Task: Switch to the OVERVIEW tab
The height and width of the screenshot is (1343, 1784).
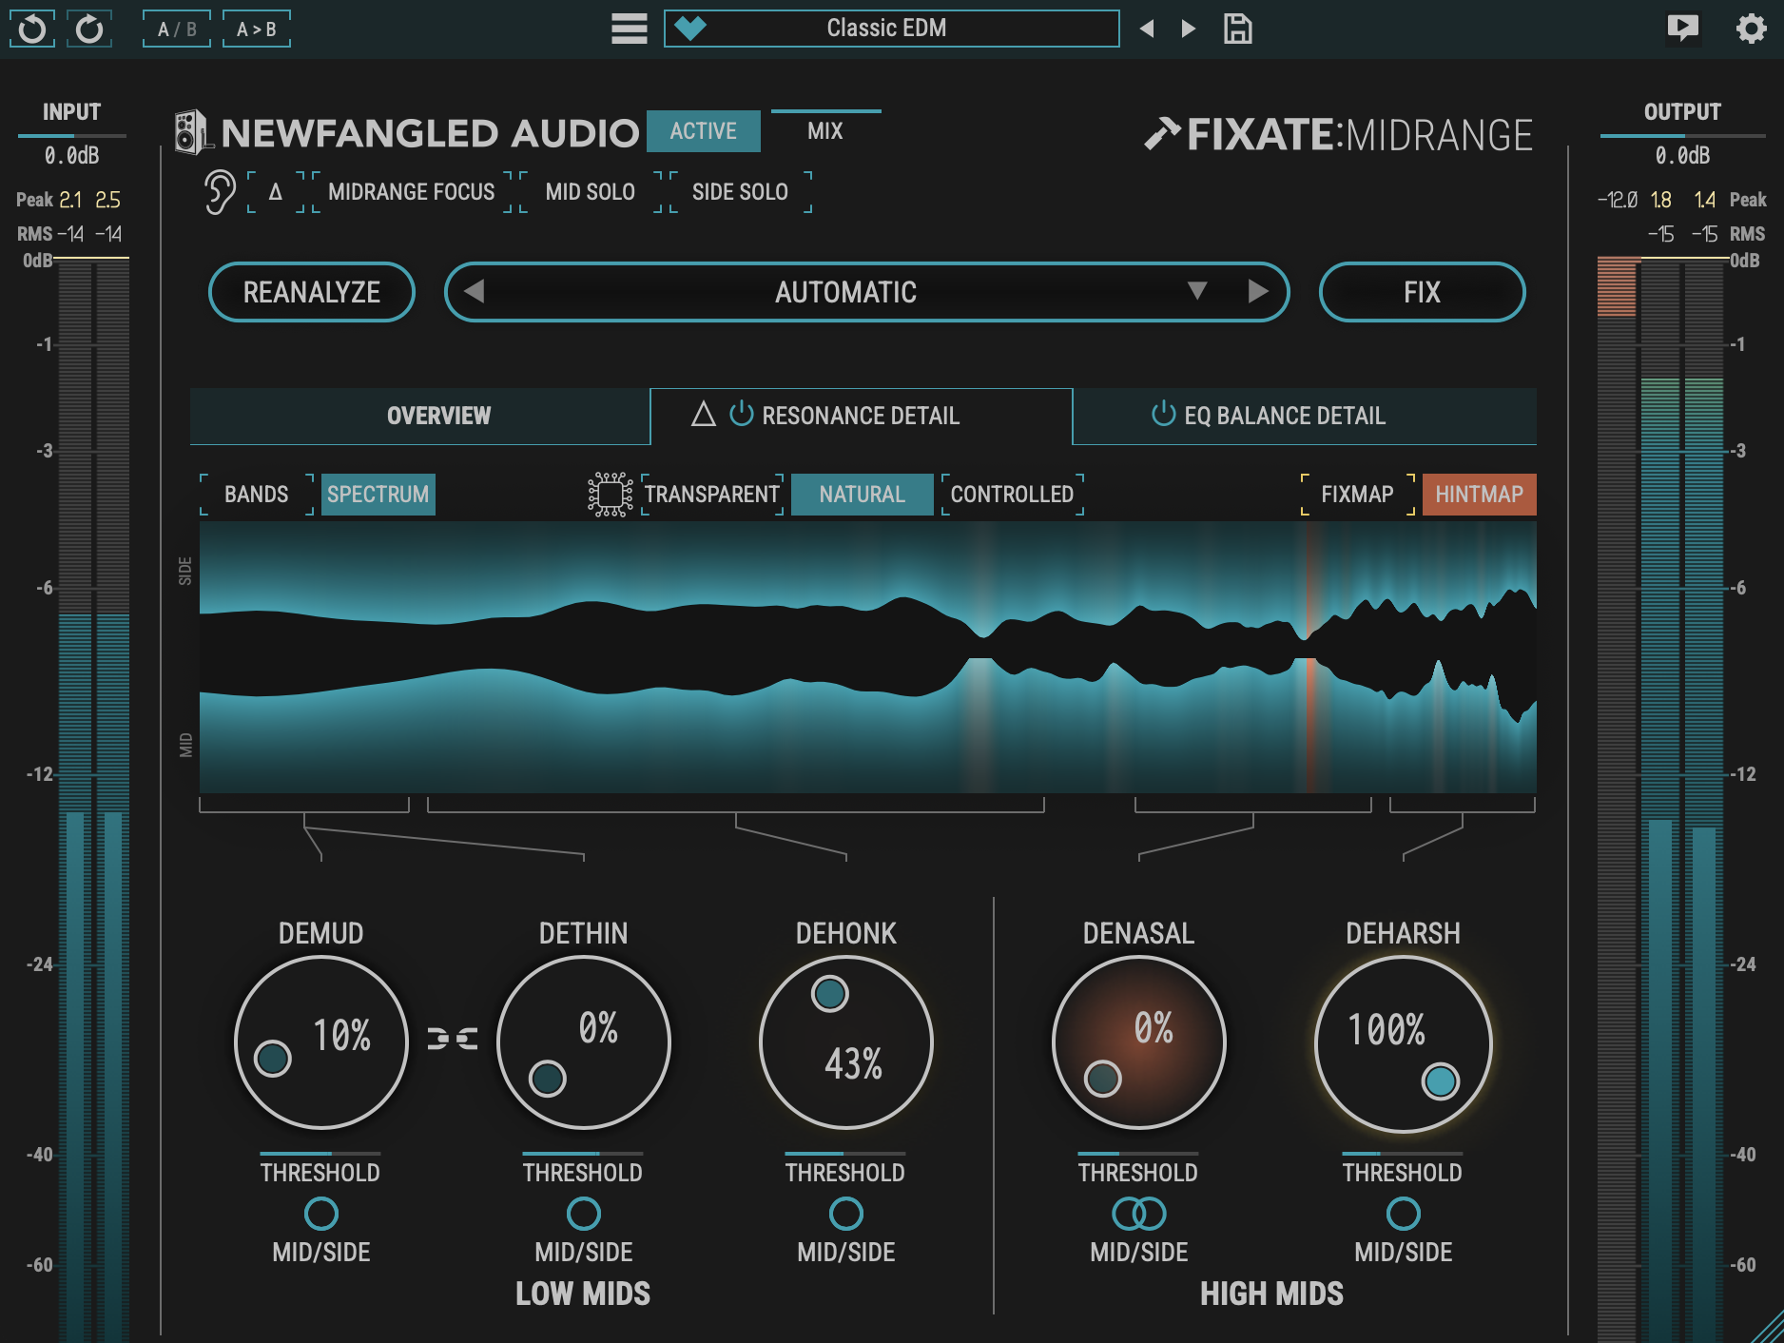Action: pyautogui.click(x=420, y=416)
